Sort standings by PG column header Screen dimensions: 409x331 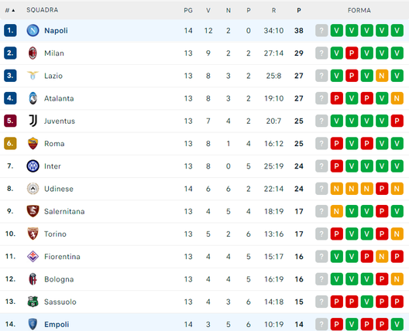tap(188, 10)
